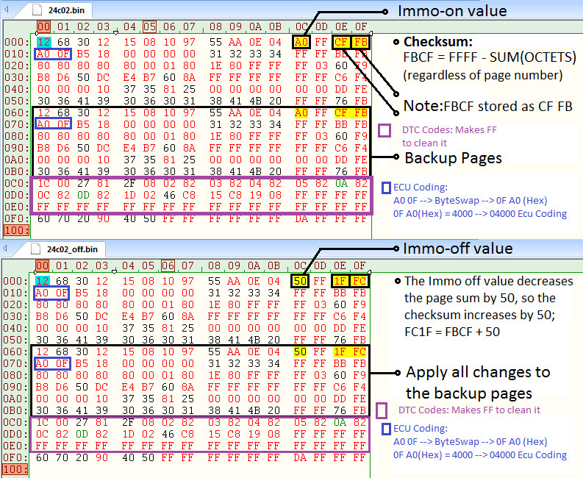Select byte 1F in row 060 of 24c02_off.bin
583x478 pixels.
tap(341, 352)
